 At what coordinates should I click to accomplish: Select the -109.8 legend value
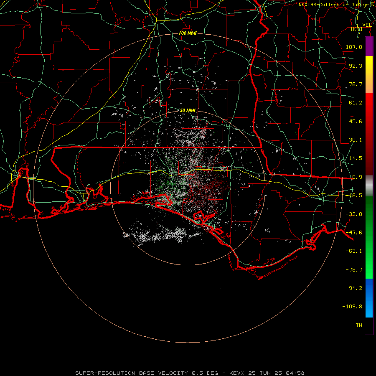coord(352,307)
